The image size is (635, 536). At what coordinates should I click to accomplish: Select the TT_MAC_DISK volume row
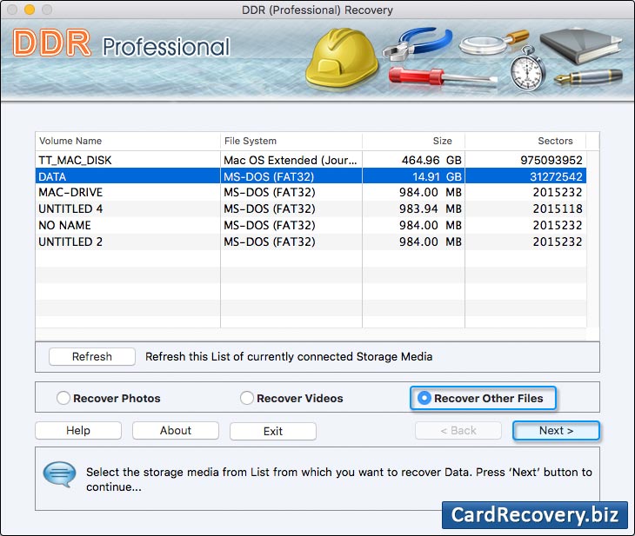[x=311, y=160]
